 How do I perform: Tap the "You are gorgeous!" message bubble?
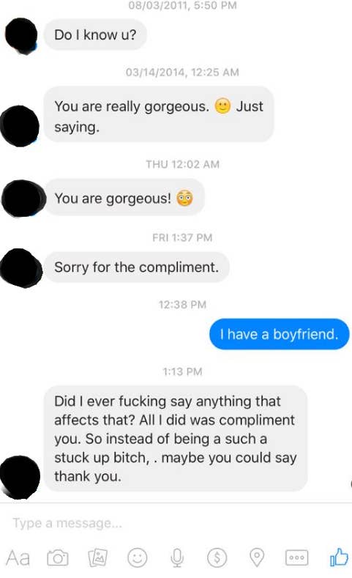[124, 198]
